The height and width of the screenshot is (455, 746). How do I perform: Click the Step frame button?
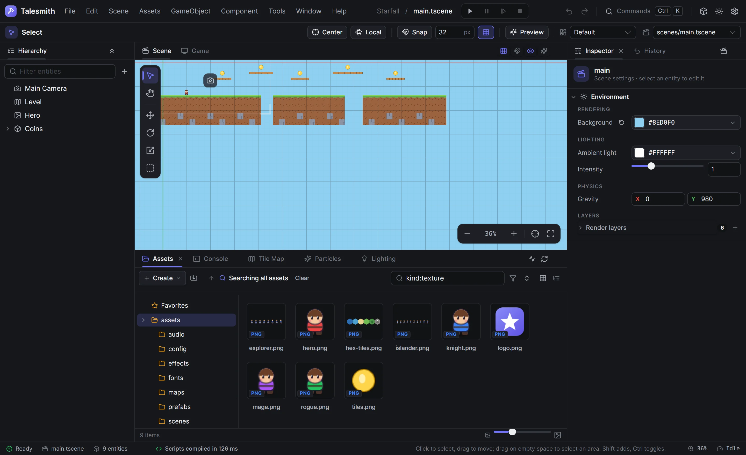[x=503, y=11]
